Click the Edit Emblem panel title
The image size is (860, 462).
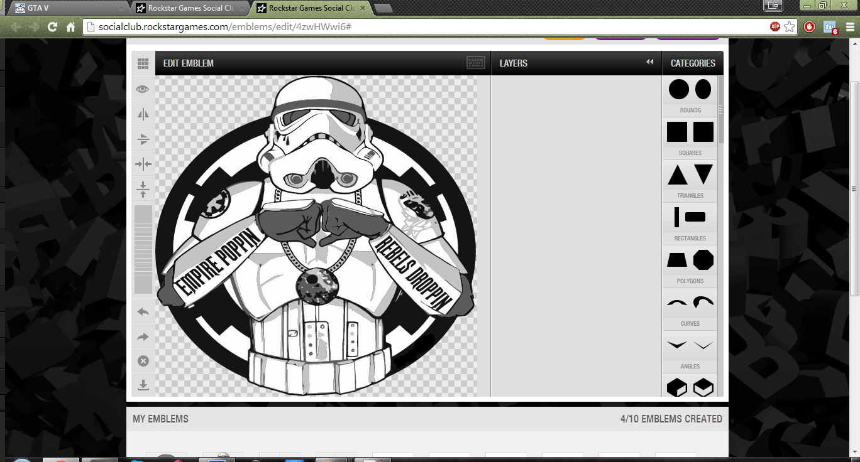coord(189,63)
